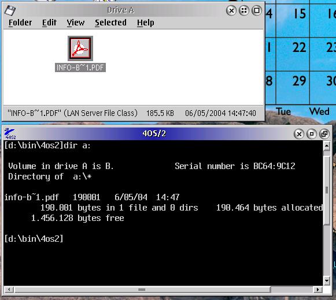Click the Drive A window title text
The image size is (336, 300).
pos(121,10)
